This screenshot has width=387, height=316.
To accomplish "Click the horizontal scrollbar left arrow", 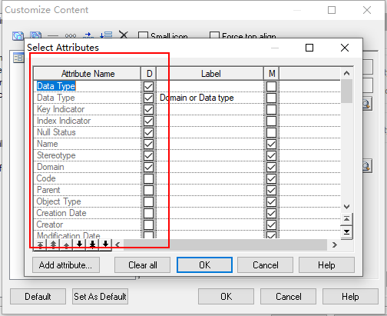I will pos(117,244).
